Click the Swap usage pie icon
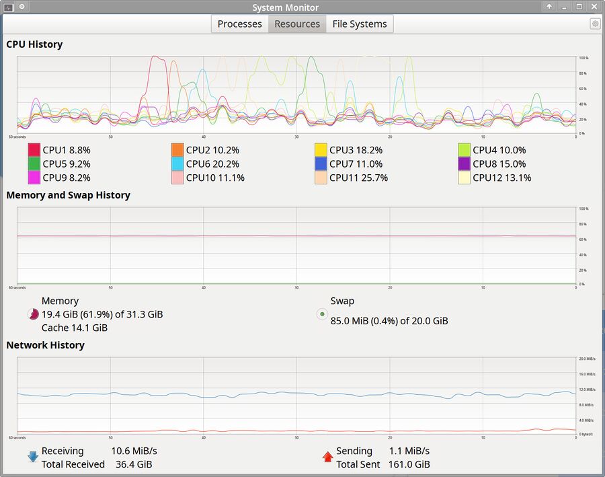Image resolution: width=605 pixels, height=477 pixels. click(321, 314)
